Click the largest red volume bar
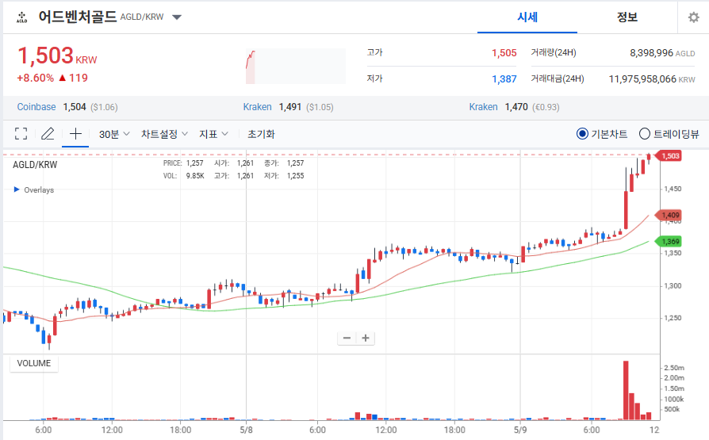709x440 pixels. coord(626,390)
